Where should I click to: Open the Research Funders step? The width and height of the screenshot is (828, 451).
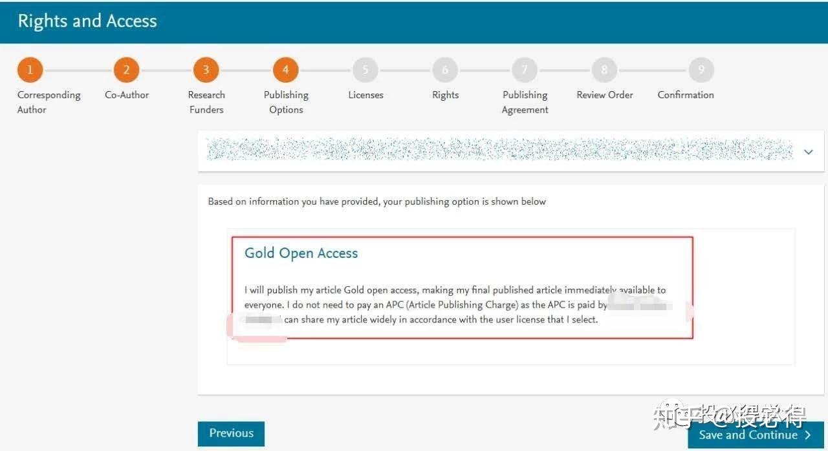[206, 69]
